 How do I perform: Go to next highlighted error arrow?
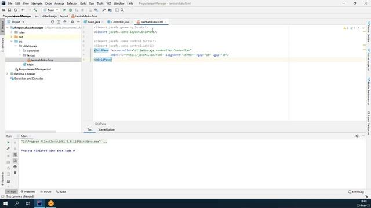(363, 28)
